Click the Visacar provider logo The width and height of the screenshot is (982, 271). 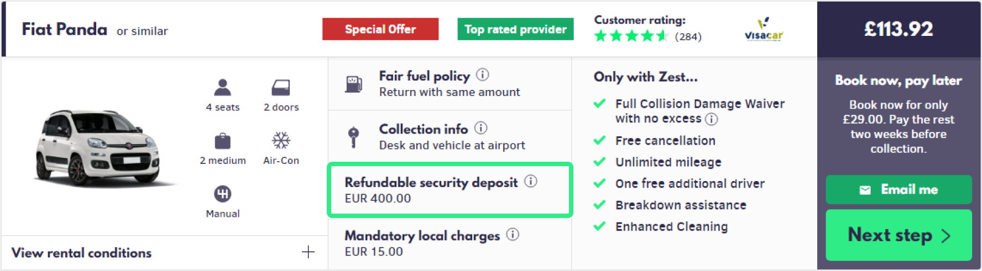pos(764,30)
